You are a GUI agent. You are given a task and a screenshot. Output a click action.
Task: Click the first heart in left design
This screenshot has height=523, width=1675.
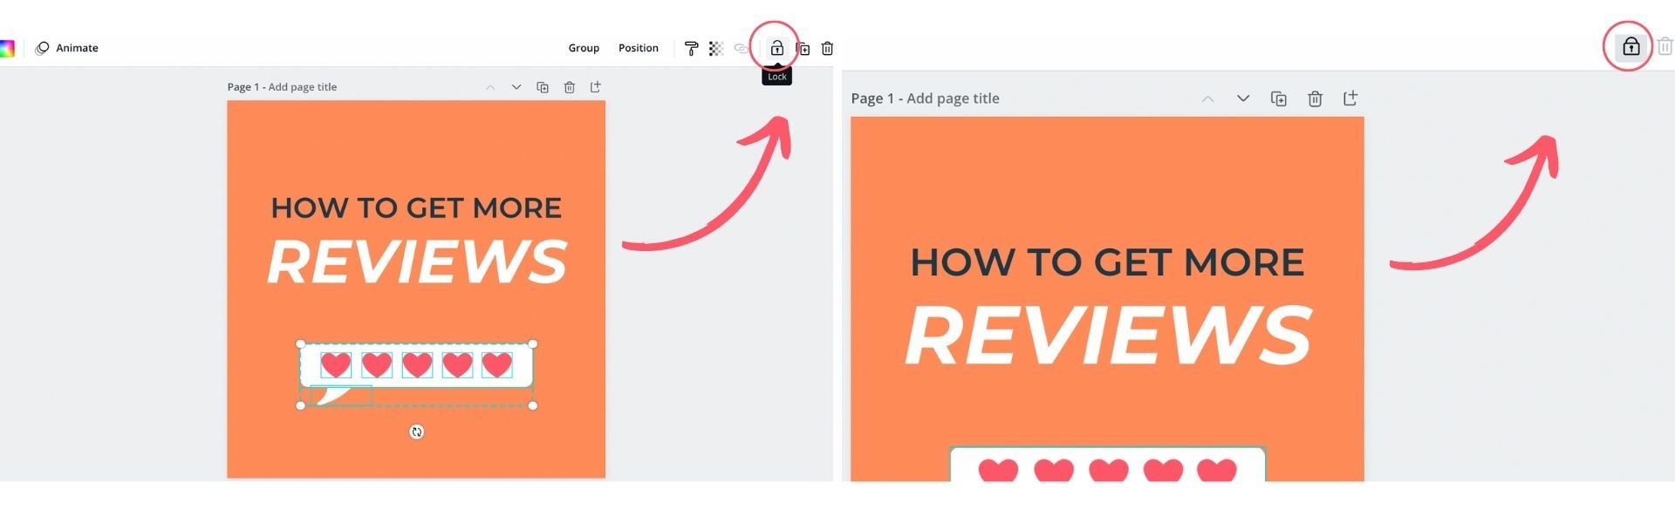[x=336, y=364]
